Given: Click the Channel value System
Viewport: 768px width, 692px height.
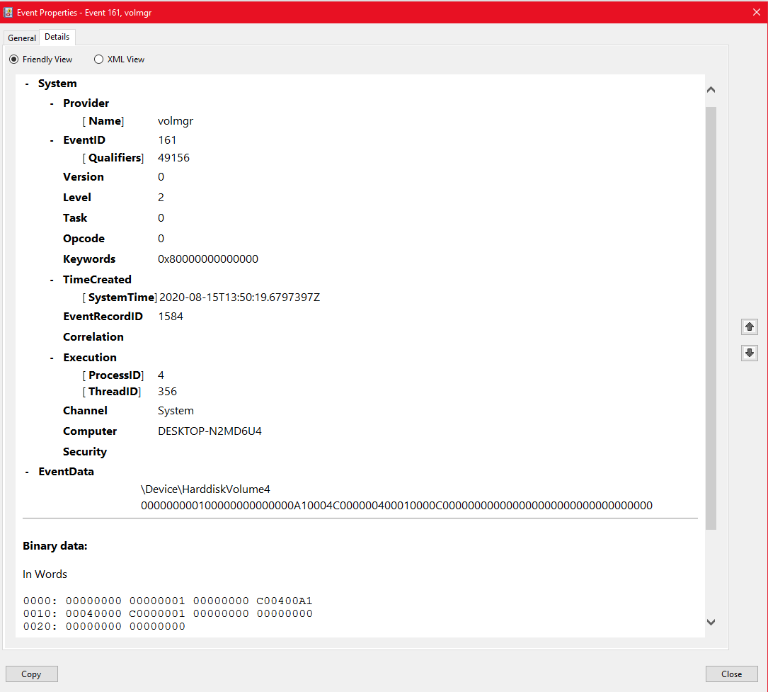Looking at the screenshot, I should click(176, 411).
